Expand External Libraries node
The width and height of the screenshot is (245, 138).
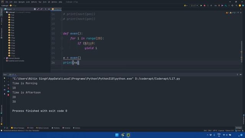click(x=4, y=58)
